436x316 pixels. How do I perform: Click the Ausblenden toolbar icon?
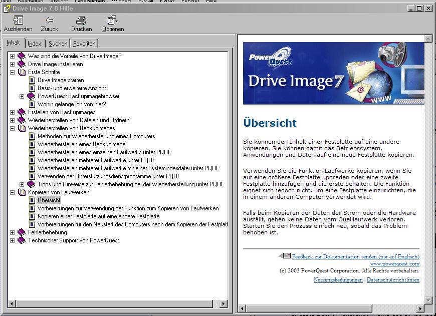click(x=18, y=21)
